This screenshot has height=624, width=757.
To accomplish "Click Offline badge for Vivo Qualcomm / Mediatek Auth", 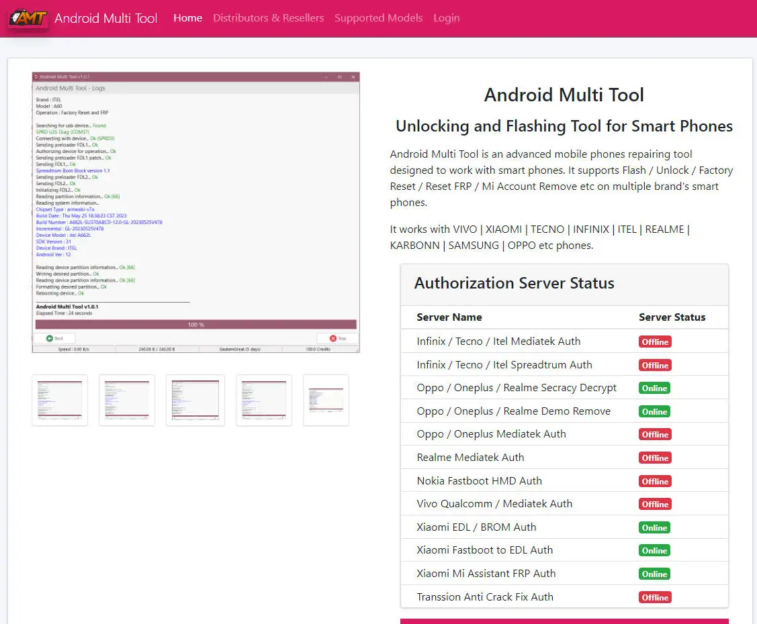I will coord(655,505).
